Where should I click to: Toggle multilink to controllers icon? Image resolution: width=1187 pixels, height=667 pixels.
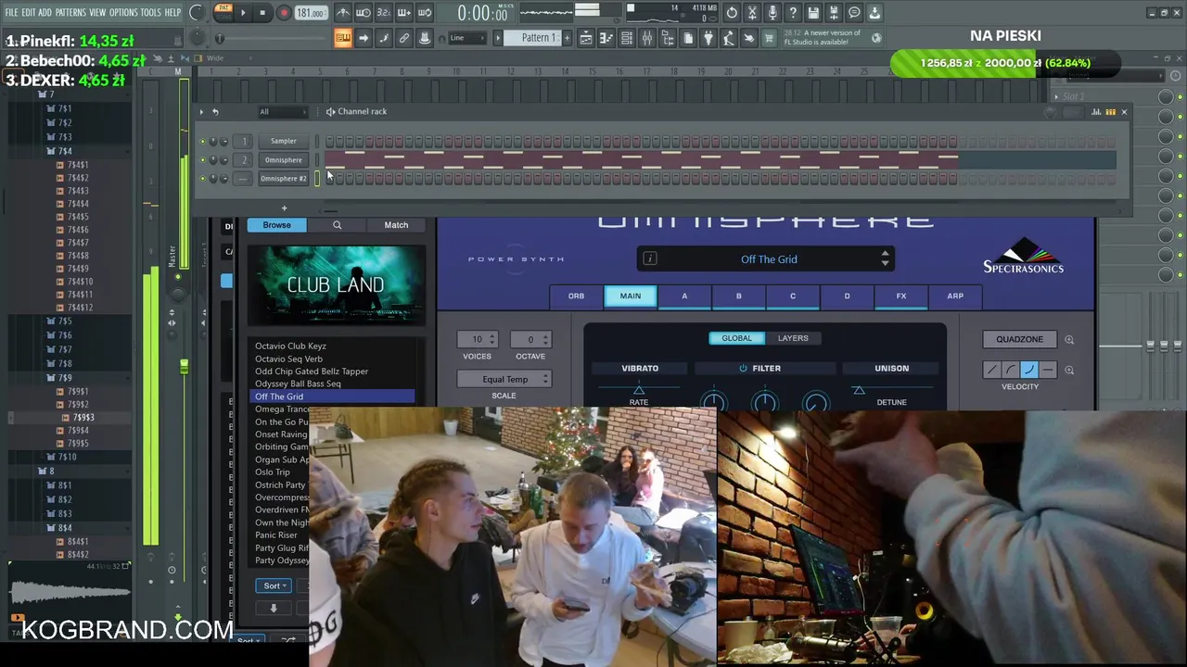(404, 38)
